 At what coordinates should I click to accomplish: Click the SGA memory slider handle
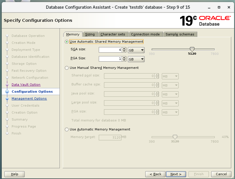[x=192, y=49]
